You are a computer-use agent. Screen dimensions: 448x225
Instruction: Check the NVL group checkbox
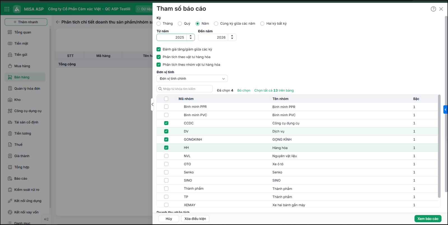click(166, 156)
